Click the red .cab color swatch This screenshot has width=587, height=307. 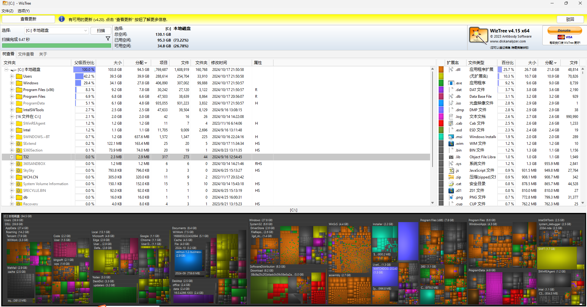(441, 123)
